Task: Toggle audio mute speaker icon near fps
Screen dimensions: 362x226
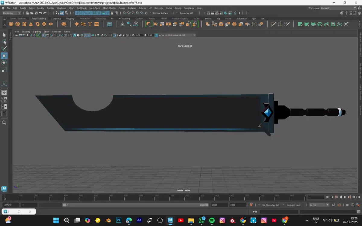Action: [348, 205]
